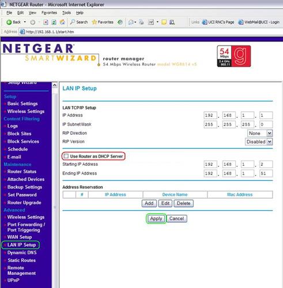Click the Back button in the toolbar
283x288 pixels.
(13, 22)
